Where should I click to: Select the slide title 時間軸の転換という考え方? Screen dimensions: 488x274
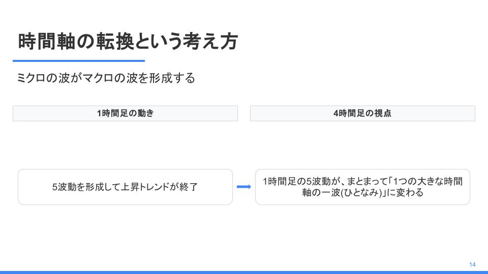128,41
